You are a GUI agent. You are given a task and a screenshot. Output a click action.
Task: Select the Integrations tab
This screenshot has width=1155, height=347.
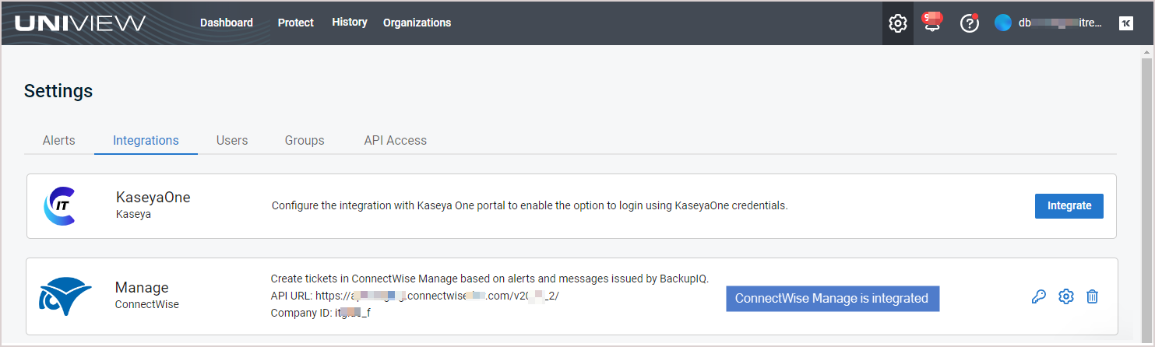coord(146,141)
